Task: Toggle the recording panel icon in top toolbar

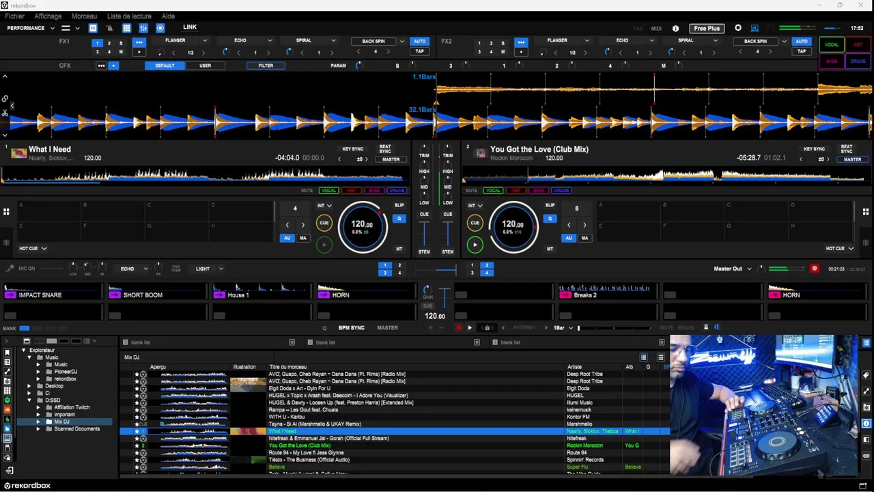Action: click(x=160, y=28)
